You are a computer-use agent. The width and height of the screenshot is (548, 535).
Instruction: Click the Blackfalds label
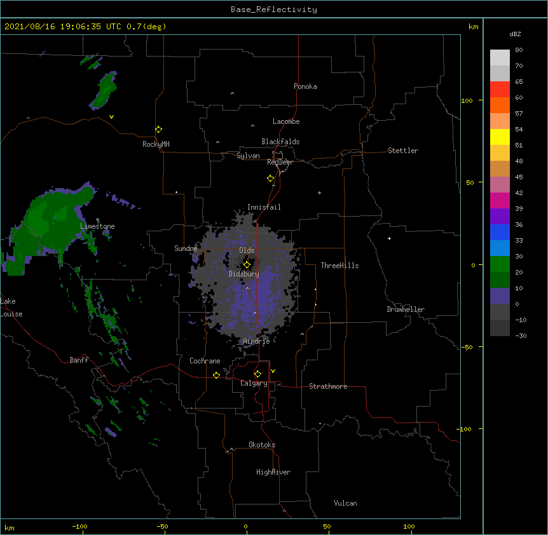(280, 142)
